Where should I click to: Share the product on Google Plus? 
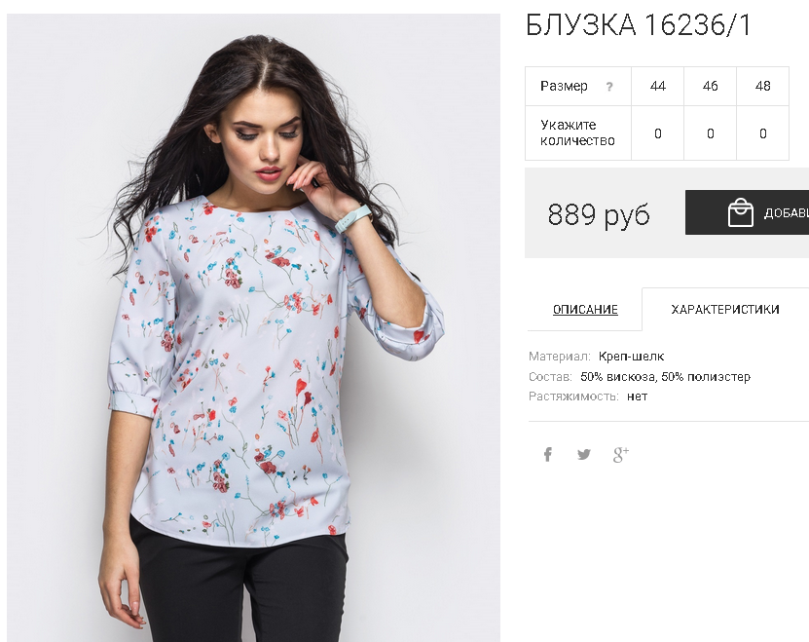621,455
